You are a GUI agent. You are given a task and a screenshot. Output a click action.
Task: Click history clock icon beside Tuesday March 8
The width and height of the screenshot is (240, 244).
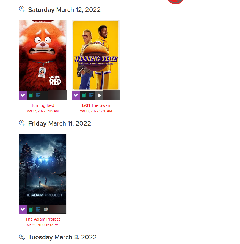22,237
